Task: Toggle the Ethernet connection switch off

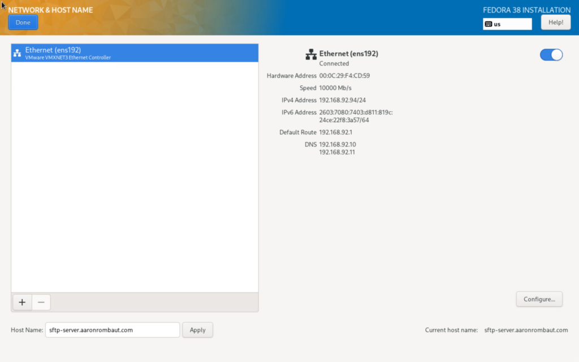Action: (551, 54)
